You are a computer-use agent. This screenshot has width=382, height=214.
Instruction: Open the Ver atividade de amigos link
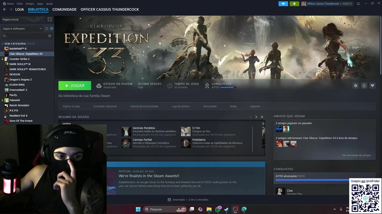tap(357, 155)
